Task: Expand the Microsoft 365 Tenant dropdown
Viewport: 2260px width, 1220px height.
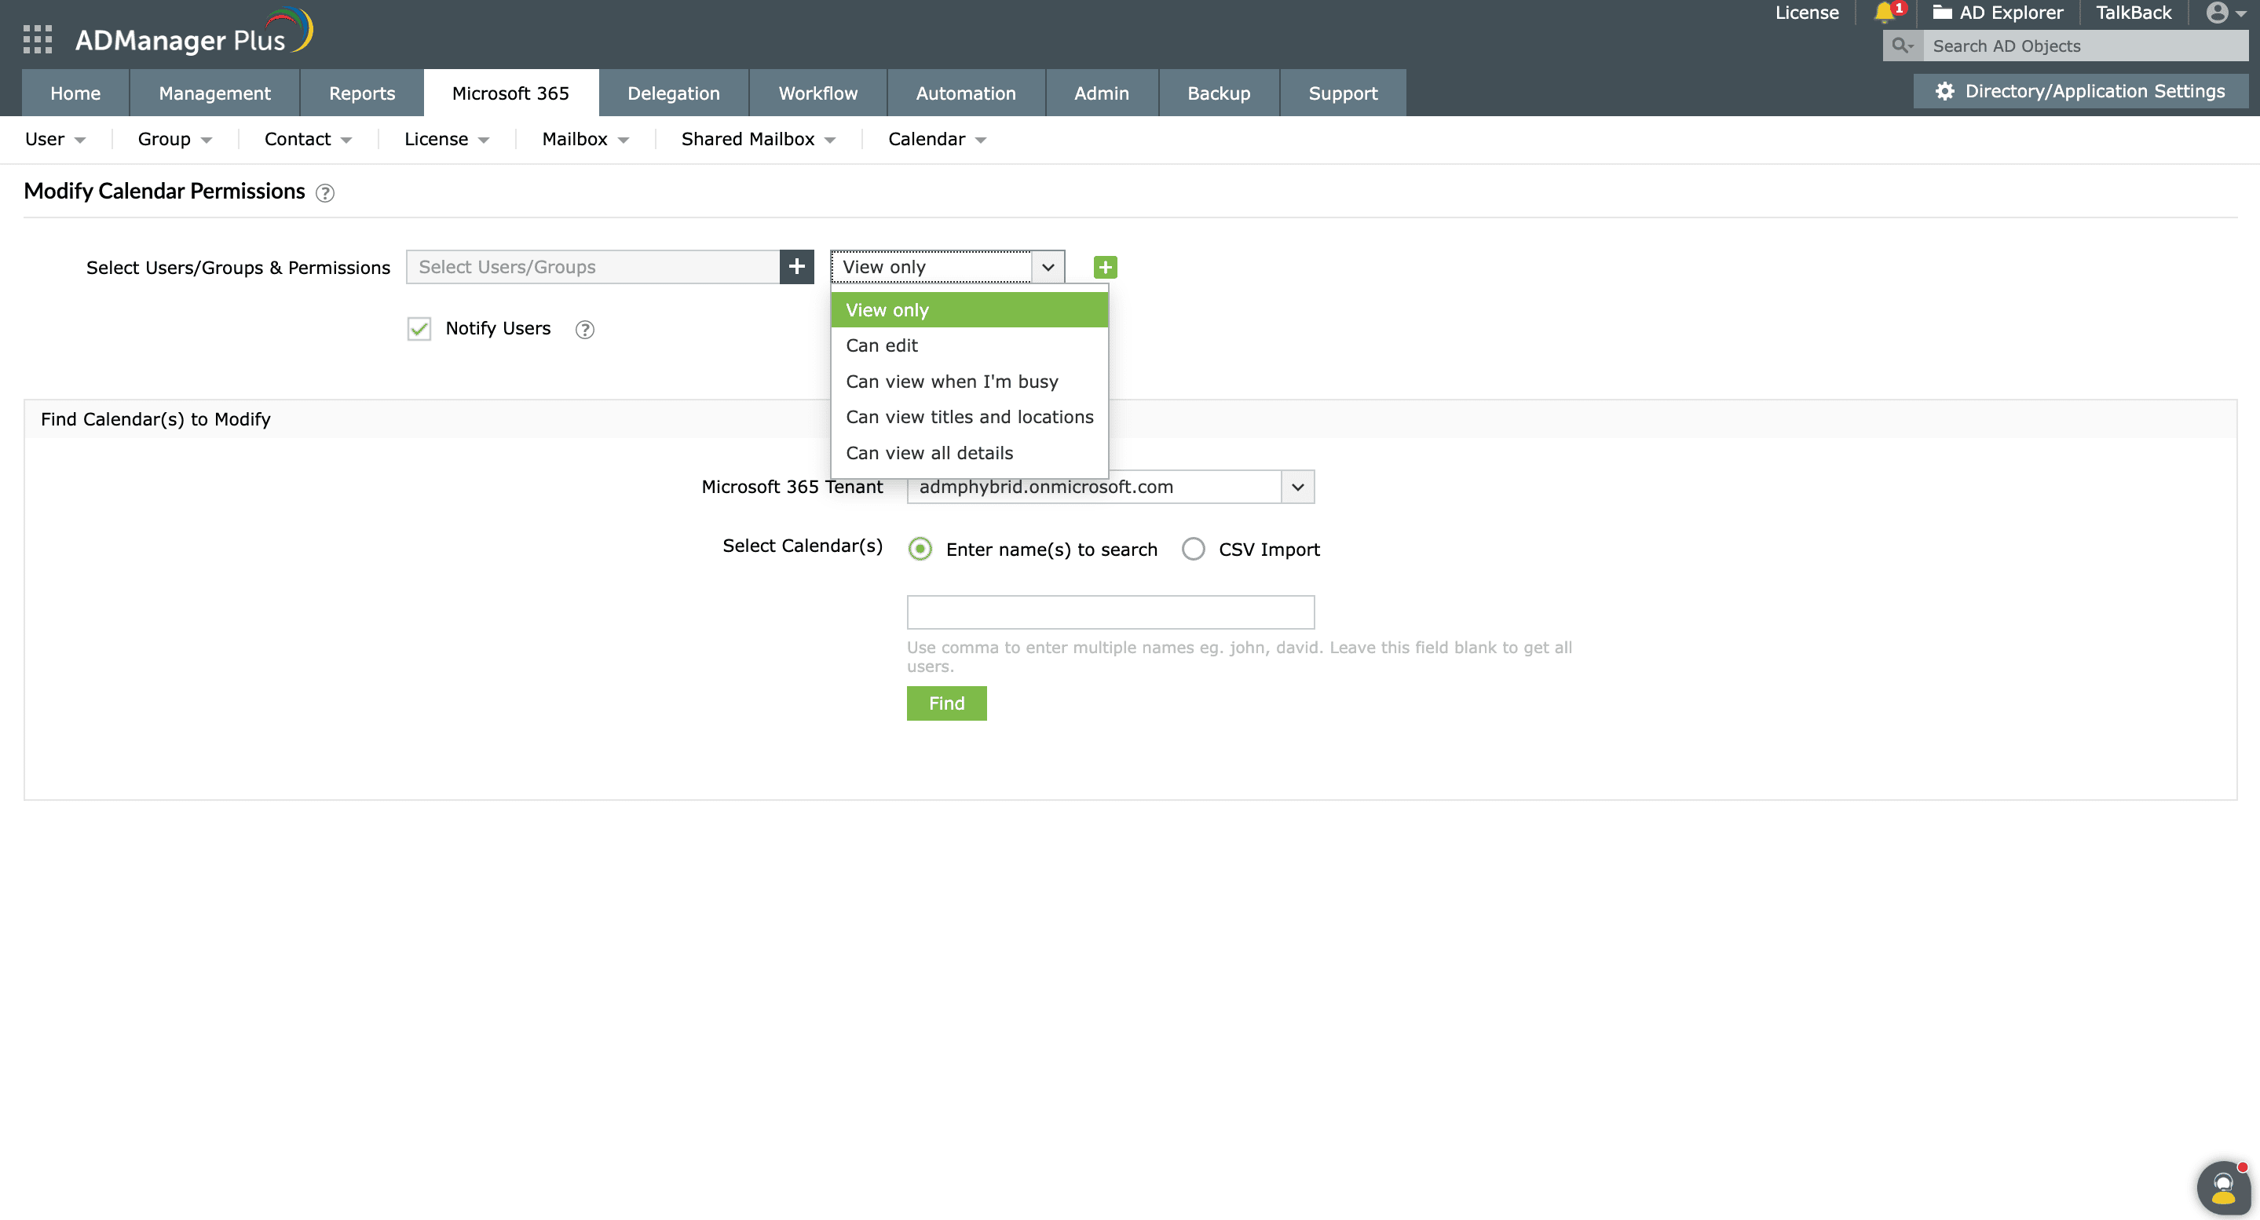Action: pos(1296,487)
